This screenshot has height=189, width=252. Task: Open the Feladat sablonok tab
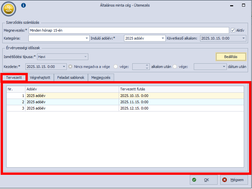click(x=71, y=78)
